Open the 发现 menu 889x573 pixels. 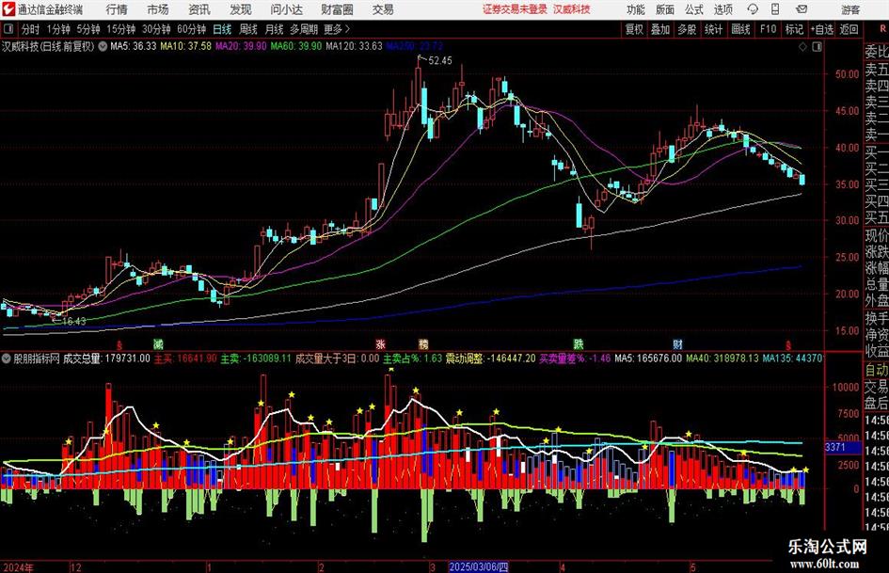[x=241, y=9]
